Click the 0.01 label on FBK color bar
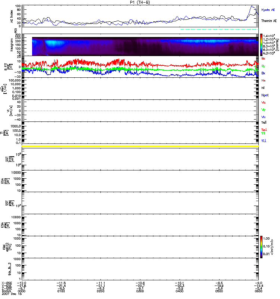280x299 pixels. coord(266,254)
